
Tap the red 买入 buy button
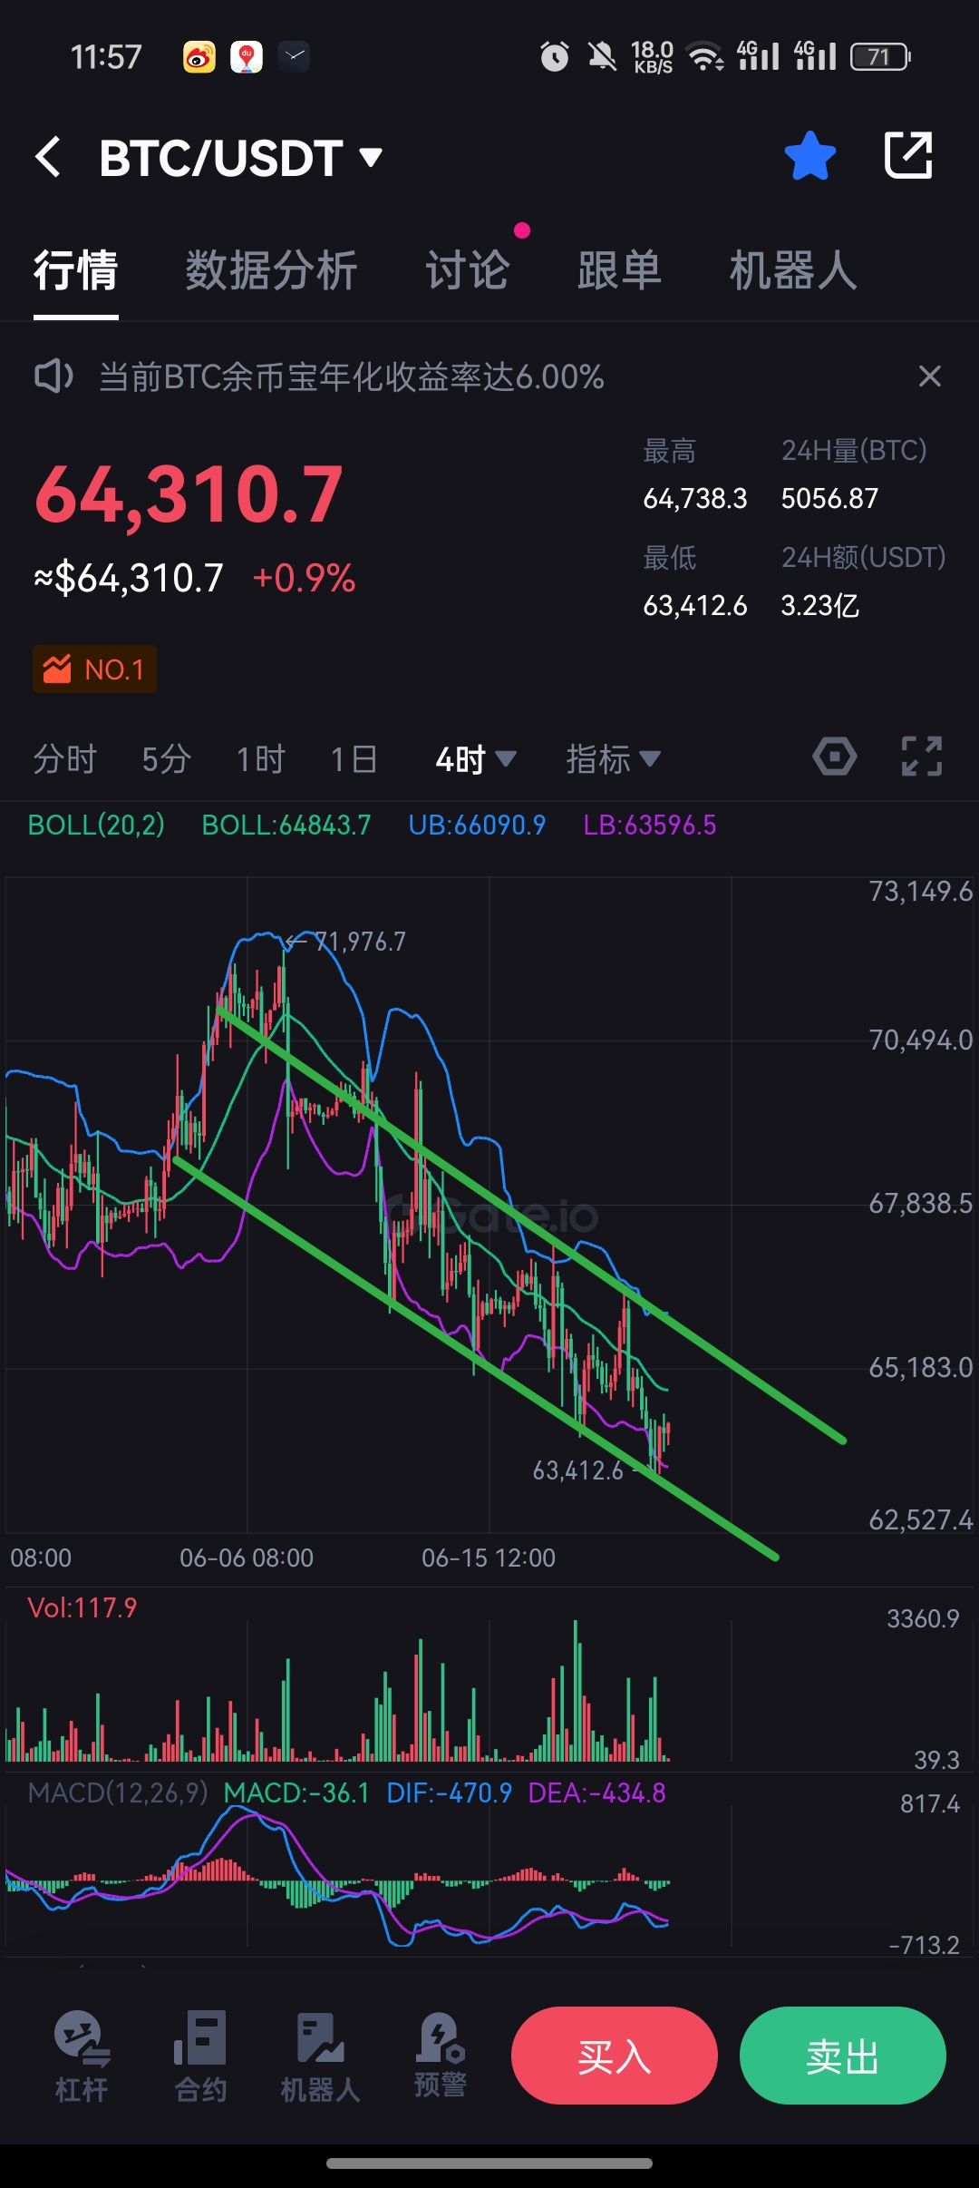pos(615,2056)
